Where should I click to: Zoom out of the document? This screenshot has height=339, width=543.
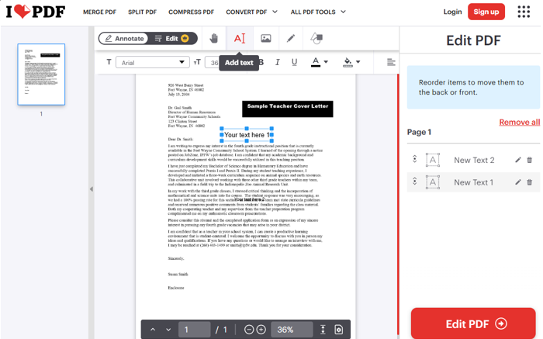(249, 330)
